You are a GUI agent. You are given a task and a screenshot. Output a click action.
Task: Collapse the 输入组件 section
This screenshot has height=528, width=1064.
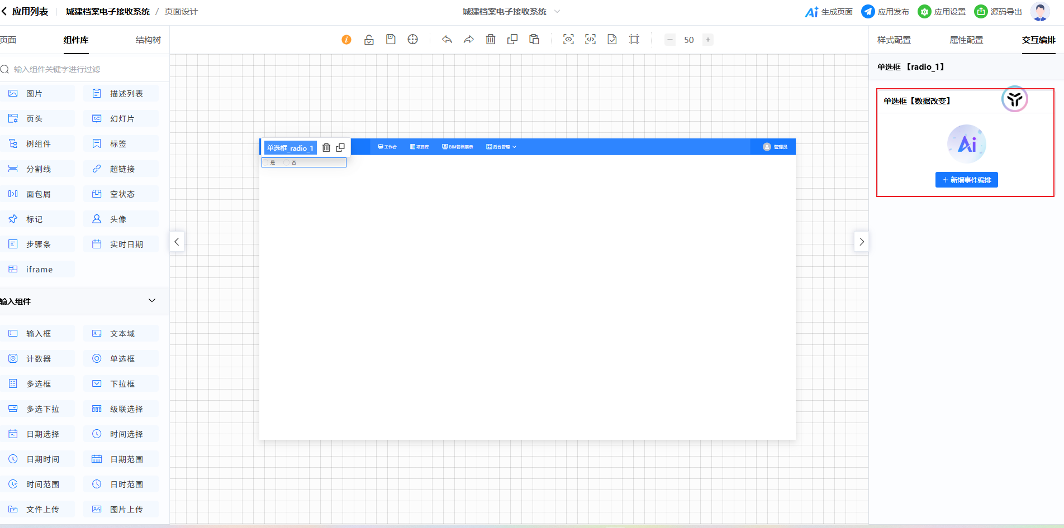pos(151,301)
